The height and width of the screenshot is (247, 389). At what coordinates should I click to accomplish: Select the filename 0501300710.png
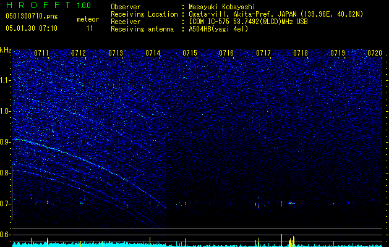[32, 16]
